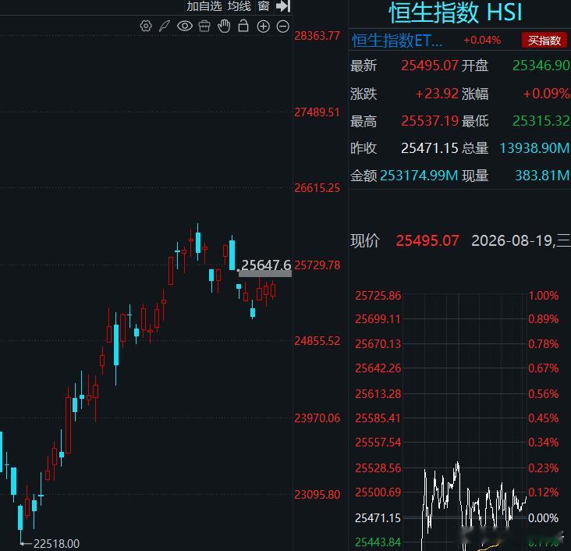Viewport: 571px width, 551px height.
Task: Zoom out with minus circle icon
Action: (x=283, y=27)
